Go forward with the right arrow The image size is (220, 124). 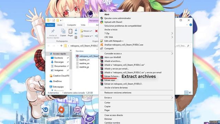(x=54, y=46)
